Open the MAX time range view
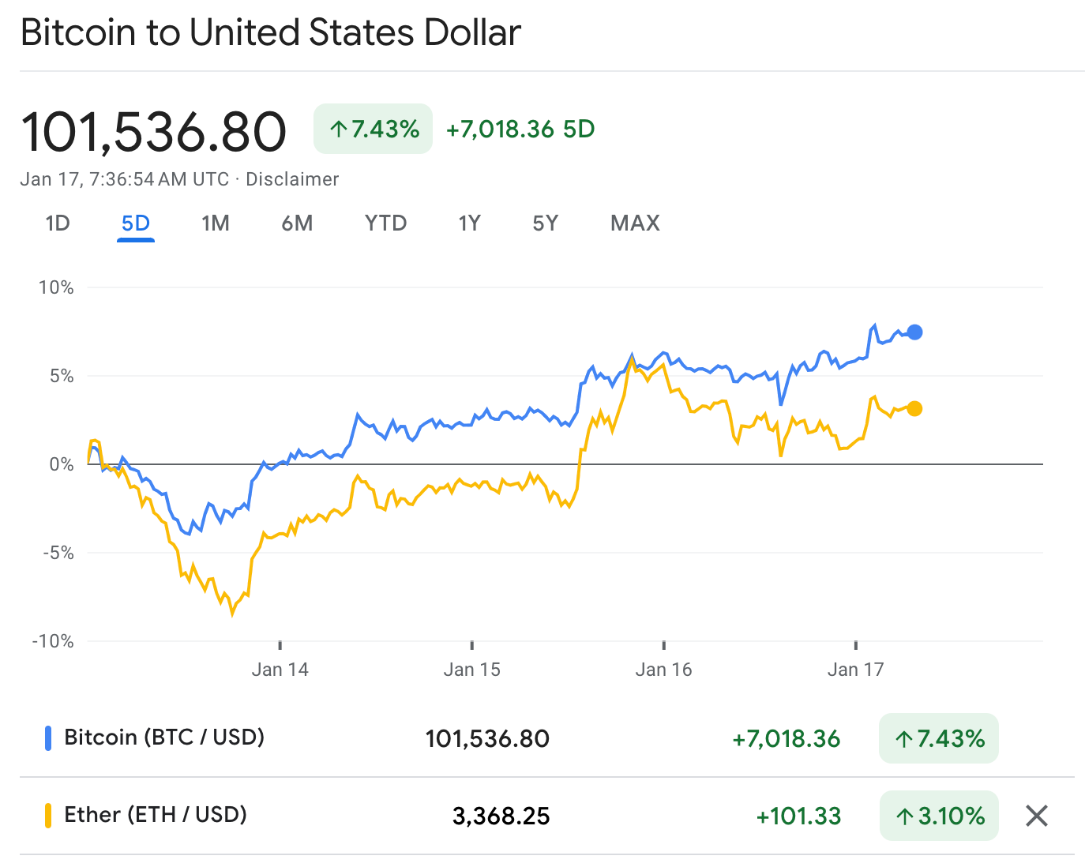Screen dimensions: 1085x867 634,223
